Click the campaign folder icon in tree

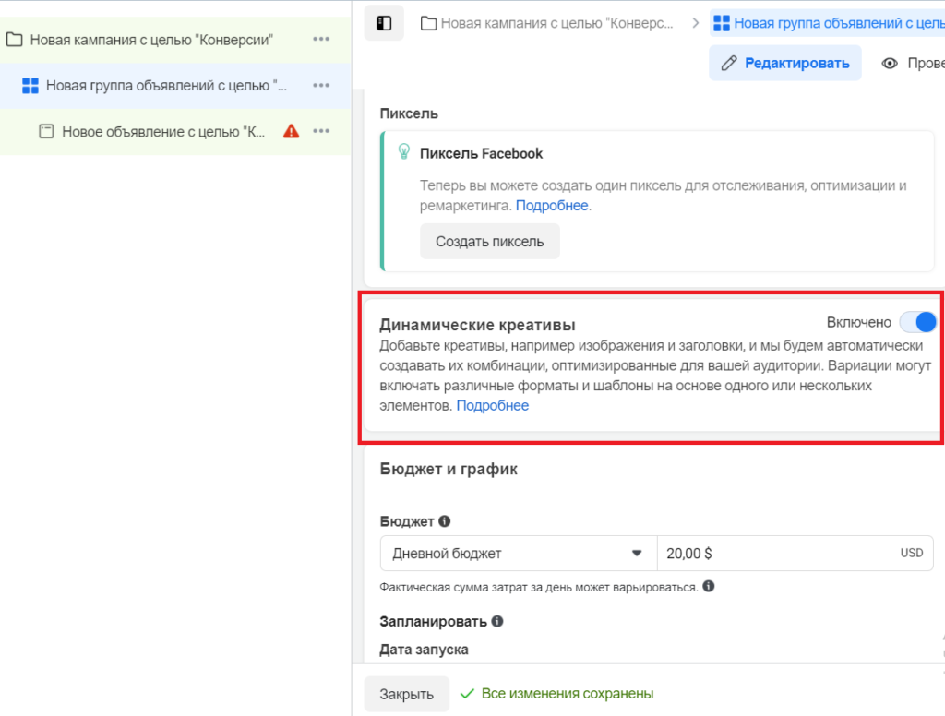point(14,40)
